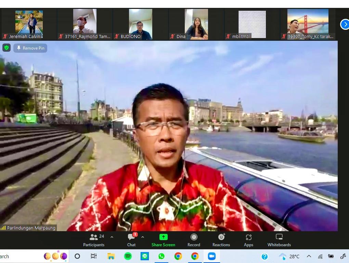Select Dina's video thumbnail
349x263 pixels.
point(196,24)
